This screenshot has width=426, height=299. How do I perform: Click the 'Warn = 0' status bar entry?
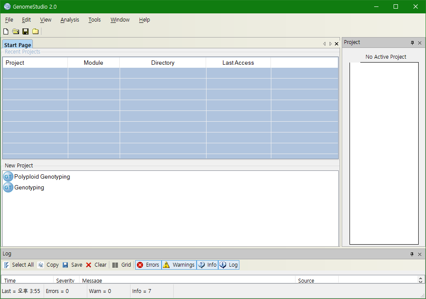(100, 291)
